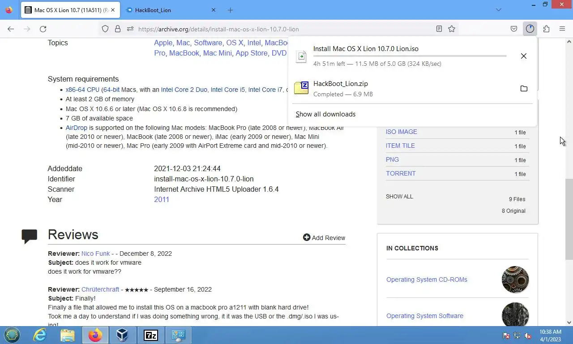
Task: Follow the Intel Core 2 Duo link
Action: 184,90
